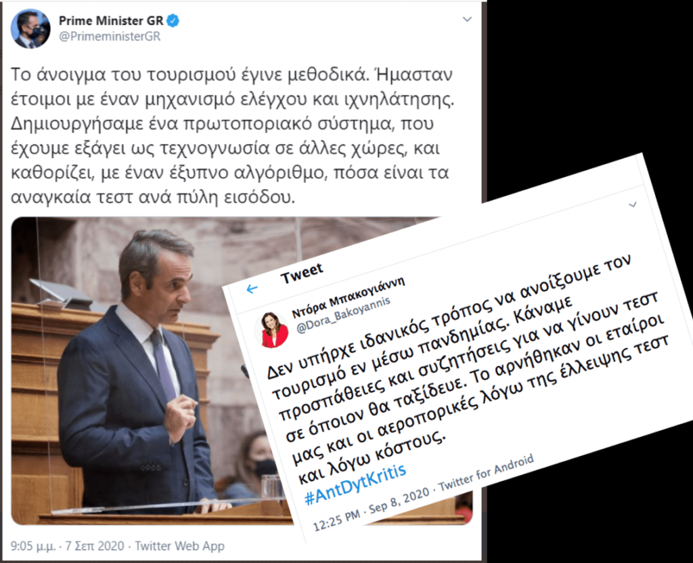
Task: Open Dora Bakoyannis profile picture
Action: (x=271, y=330)
